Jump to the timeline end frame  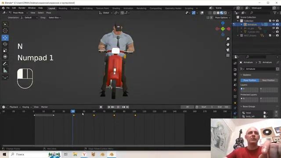[127, 107]
